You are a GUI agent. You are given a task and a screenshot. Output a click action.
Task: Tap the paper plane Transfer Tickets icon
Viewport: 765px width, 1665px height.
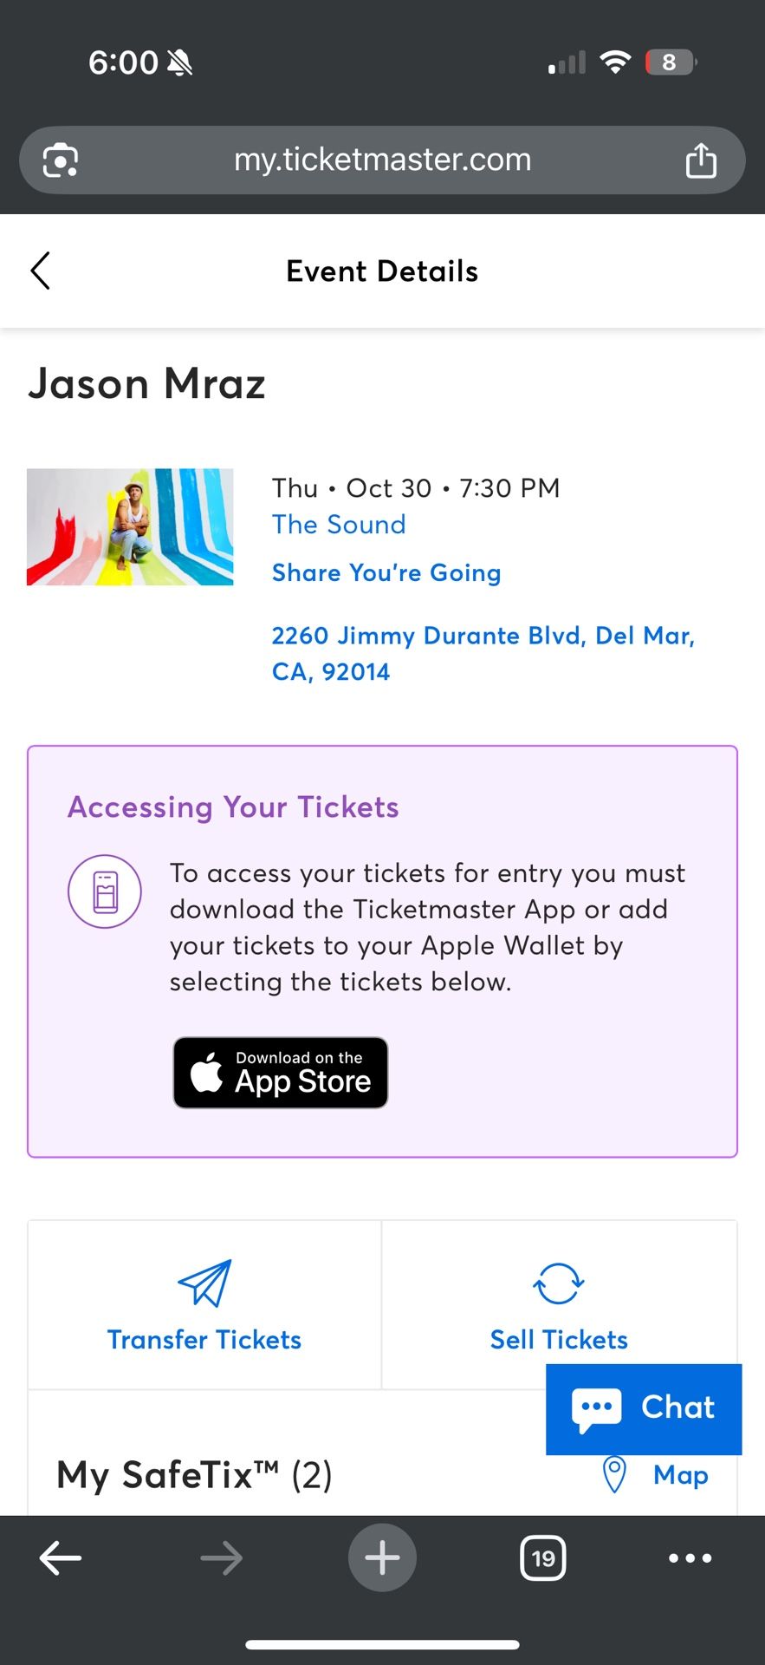coord(204,1283)
